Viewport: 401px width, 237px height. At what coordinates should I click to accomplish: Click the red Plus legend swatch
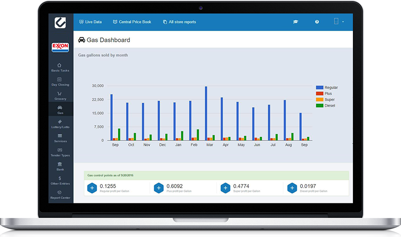[320, 93]
